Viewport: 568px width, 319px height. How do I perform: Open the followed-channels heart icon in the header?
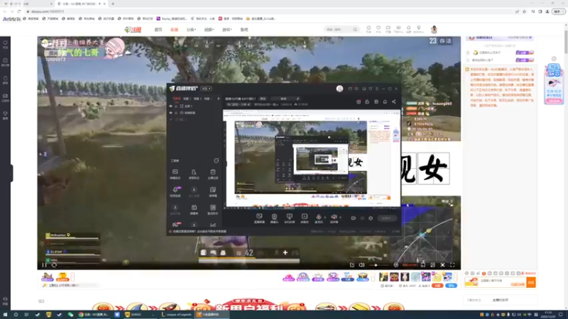coord(378,29)
